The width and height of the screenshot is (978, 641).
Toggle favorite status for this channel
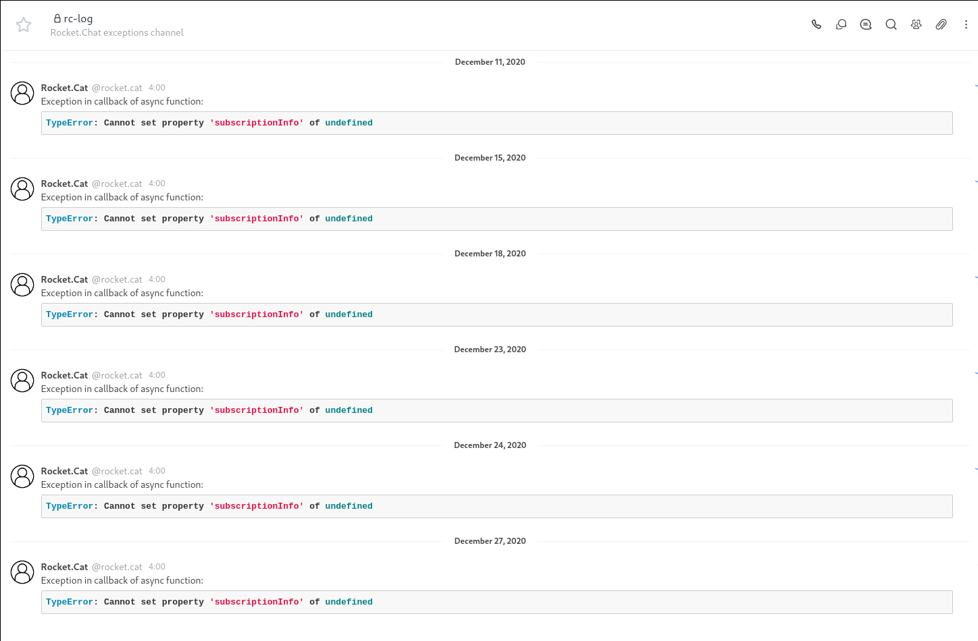pos(23,24)
